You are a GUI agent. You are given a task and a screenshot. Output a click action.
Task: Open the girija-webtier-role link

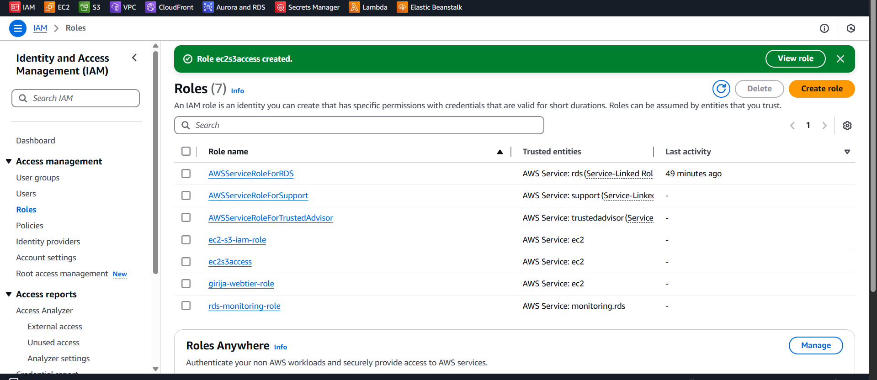241,284
